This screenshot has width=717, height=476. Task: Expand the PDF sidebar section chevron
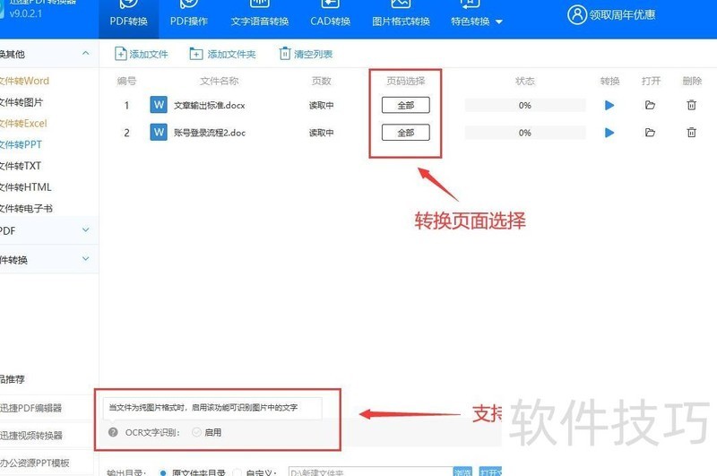click(86, 230)
